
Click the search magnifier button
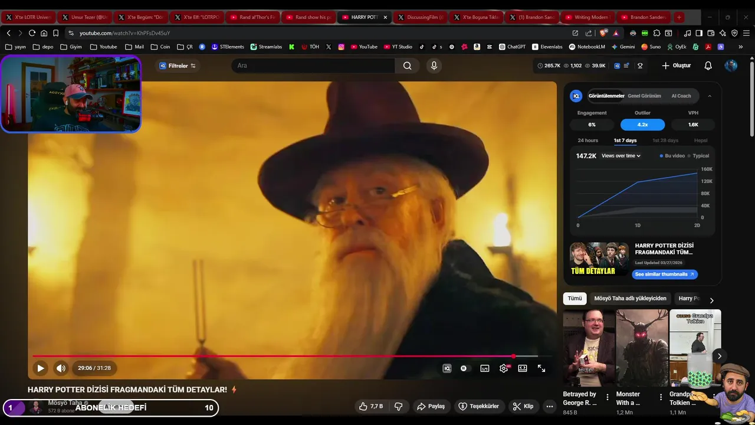coord(408,66)
